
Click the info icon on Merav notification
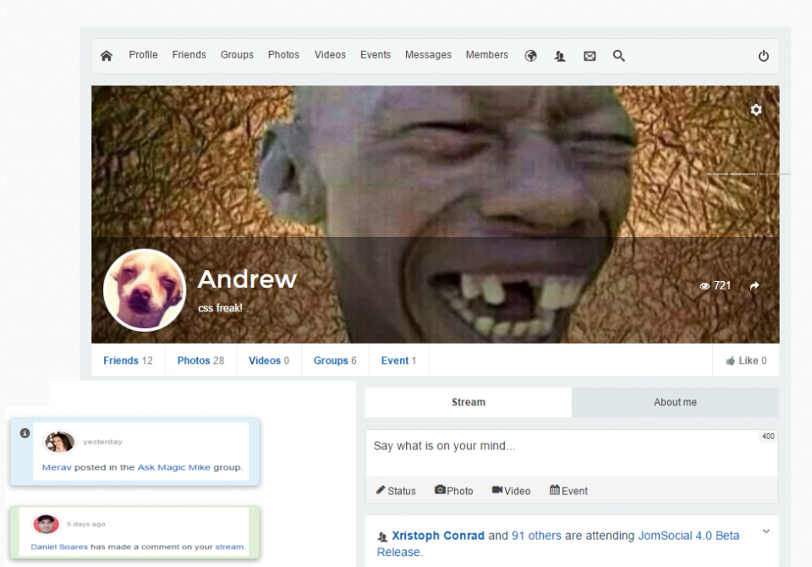pyautogui.click(x=25, y=432)
